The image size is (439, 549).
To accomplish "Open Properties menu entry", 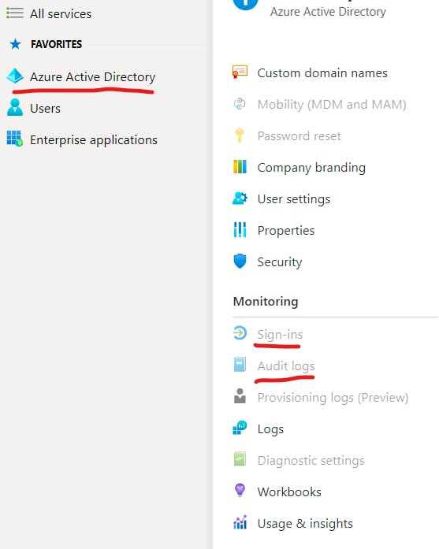I will pyautogui.click(x=286, y=231).
